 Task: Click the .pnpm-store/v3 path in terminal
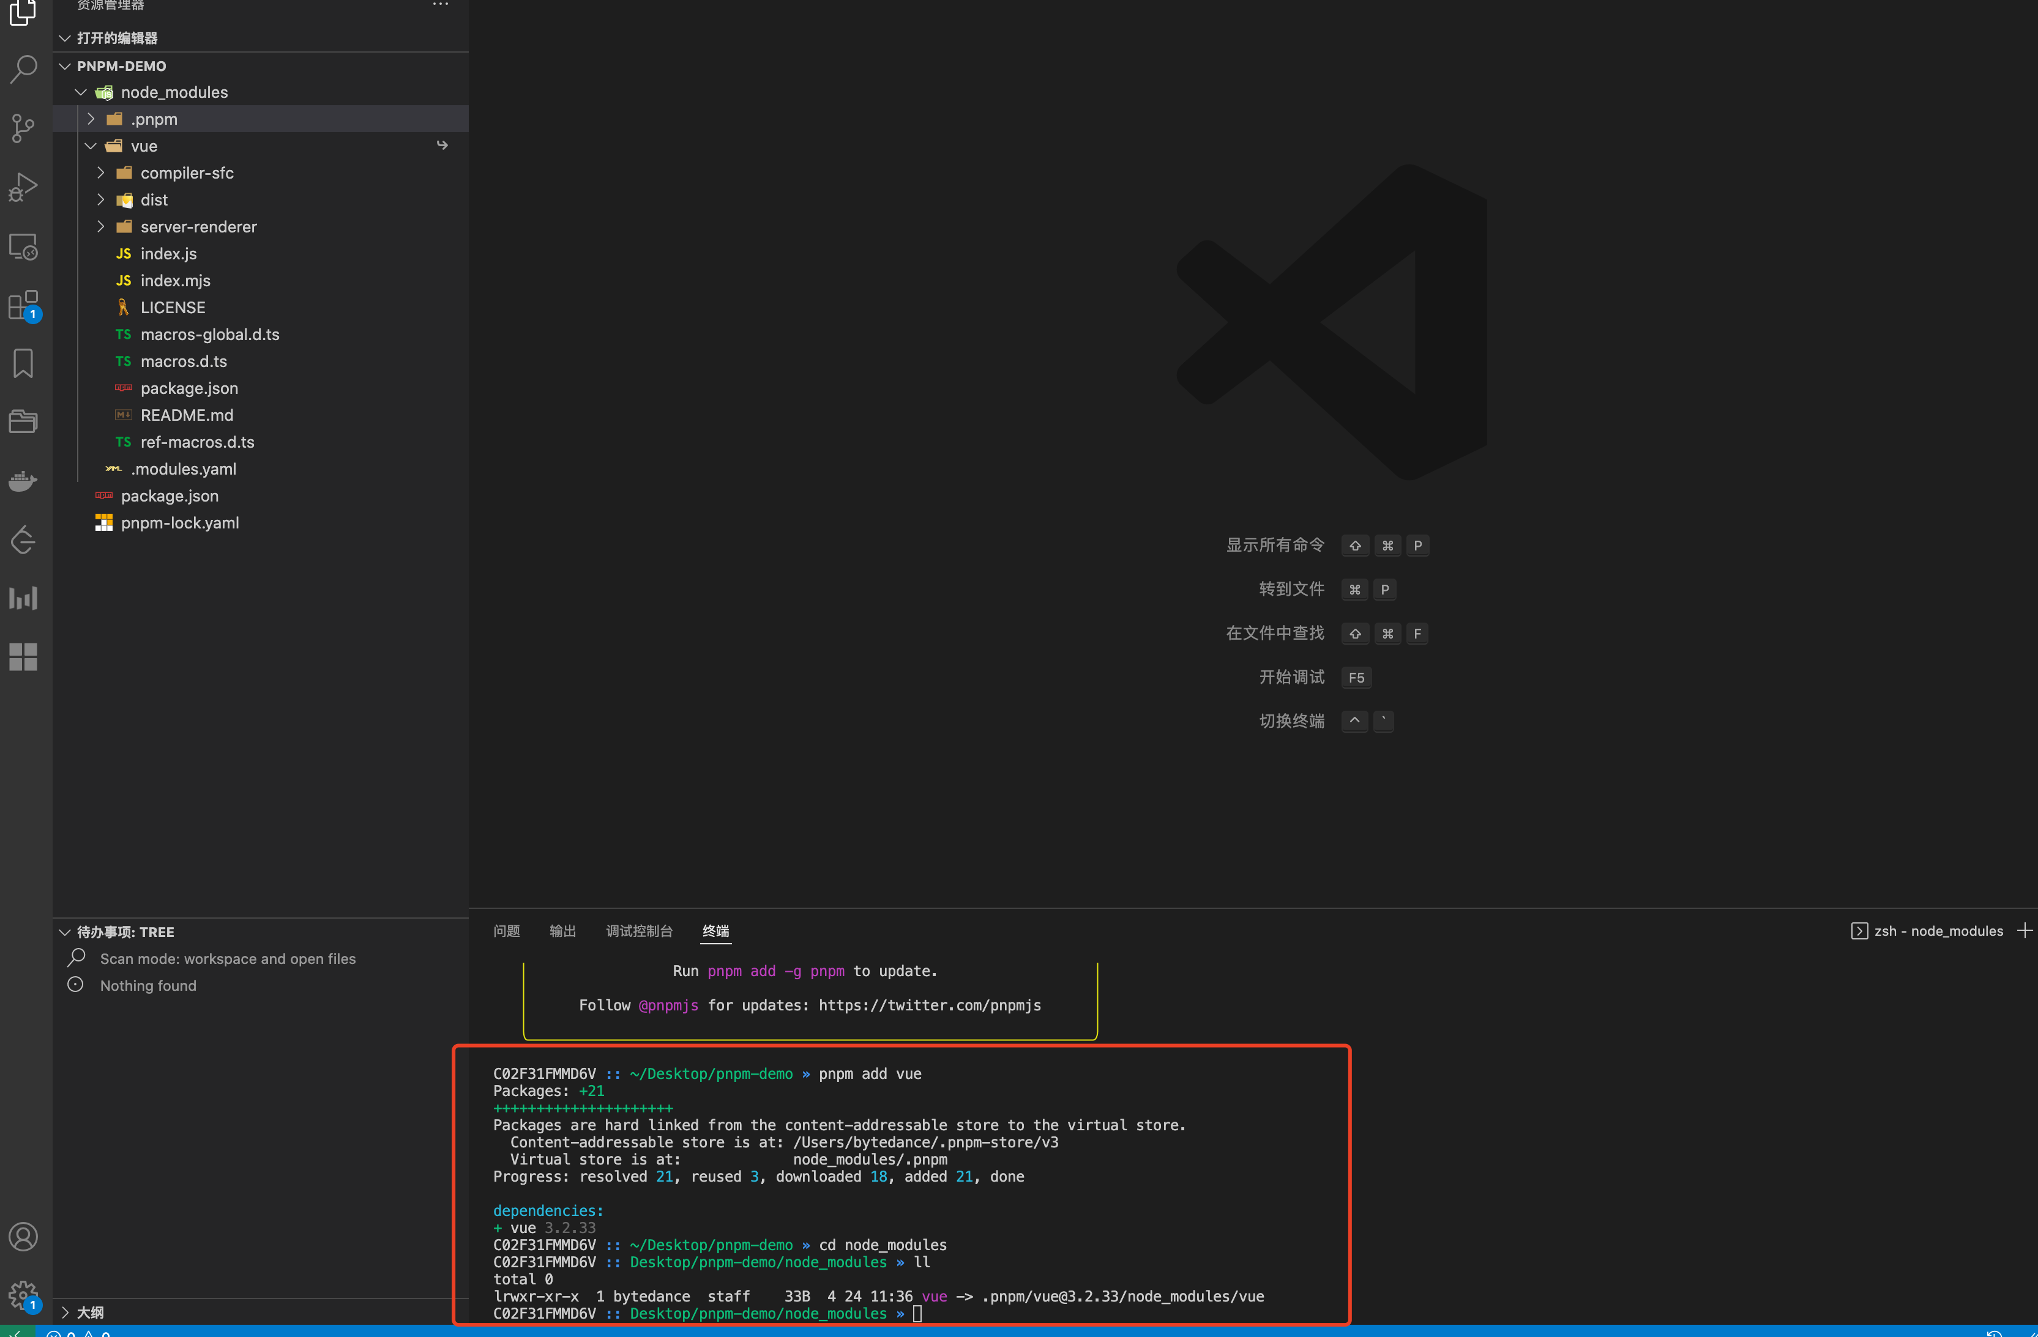[925, 1142]
